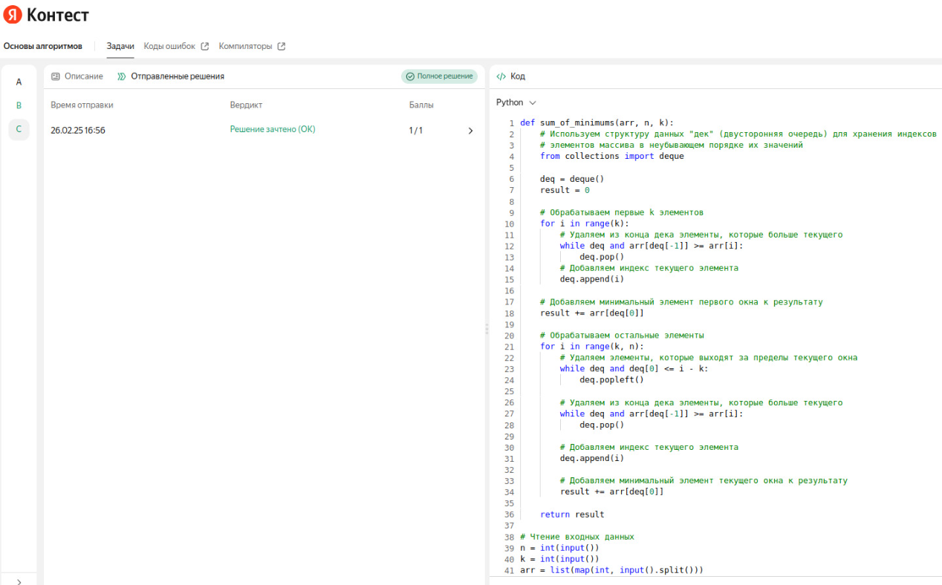Click checkmark icon in Полное решение badge

pyautogui.click(x=410, y=76)
